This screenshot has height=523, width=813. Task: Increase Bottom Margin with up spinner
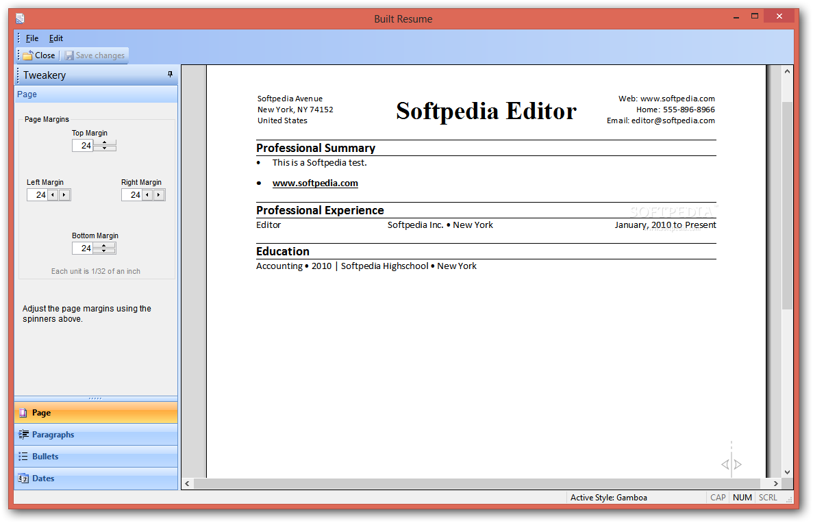coord(105,245)
